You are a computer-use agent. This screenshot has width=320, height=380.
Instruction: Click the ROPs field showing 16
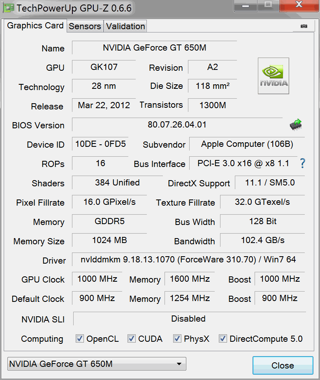point(100,163)
